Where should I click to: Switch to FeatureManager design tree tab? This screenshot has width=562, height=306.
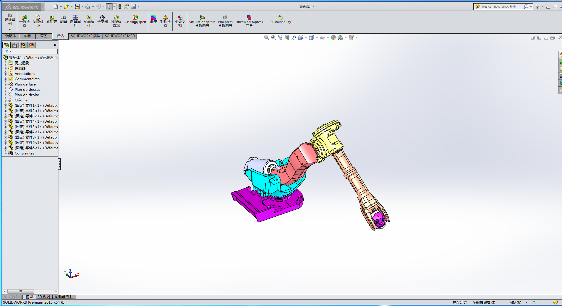pyautogui.click(x=7, y=45)
